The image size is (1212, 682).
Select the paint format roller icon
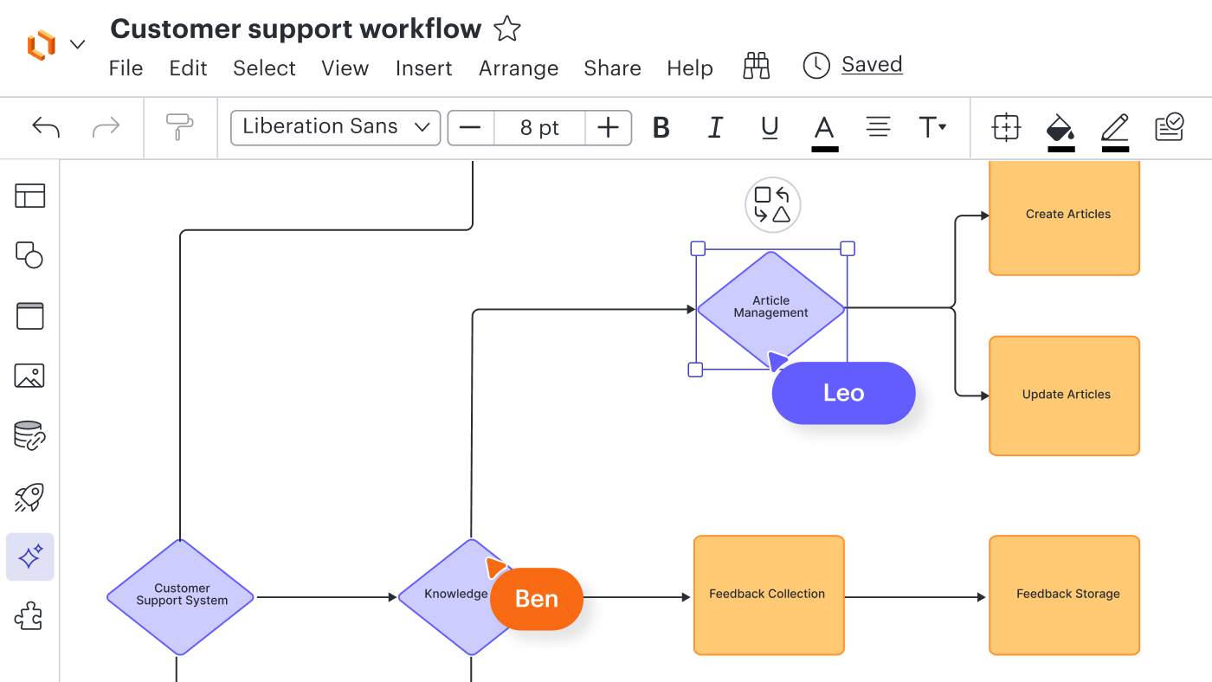pyautogui.click(x=180, y=128)
